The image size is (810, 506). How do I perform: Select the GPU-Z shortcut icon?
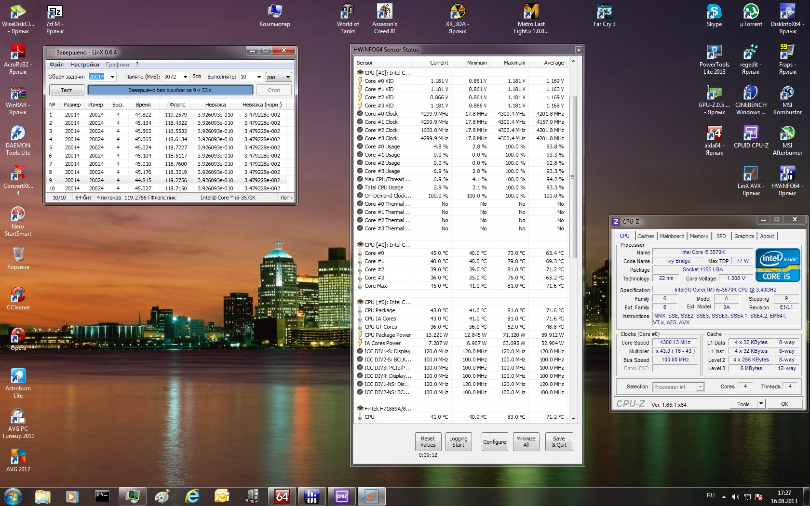coord(714,100)
